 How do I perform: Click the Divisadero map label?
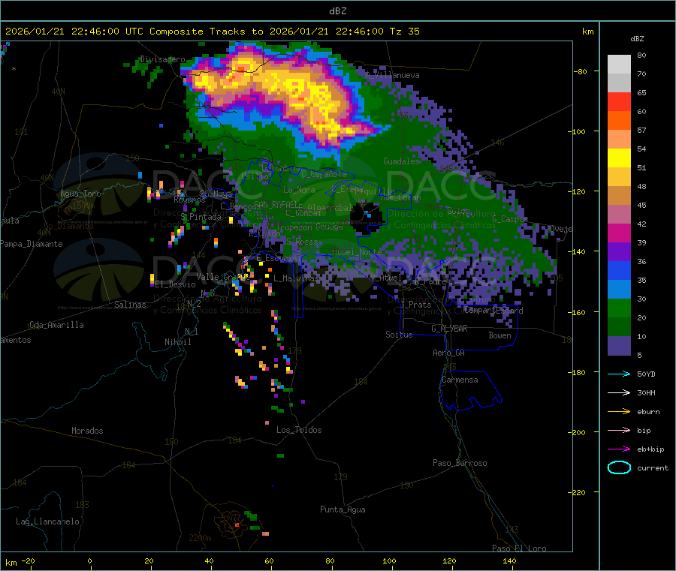click(162, 59)
